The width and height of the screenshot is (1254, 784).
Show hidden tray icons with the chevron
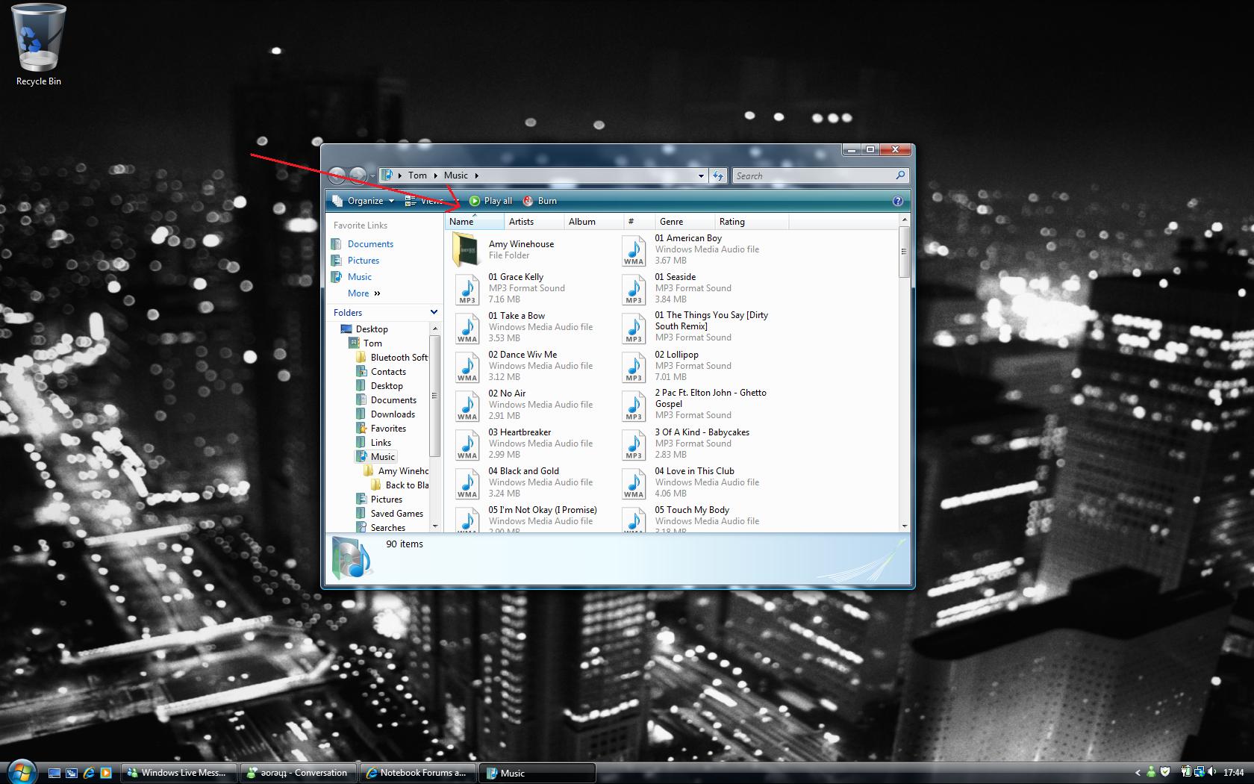(1138, 773)
